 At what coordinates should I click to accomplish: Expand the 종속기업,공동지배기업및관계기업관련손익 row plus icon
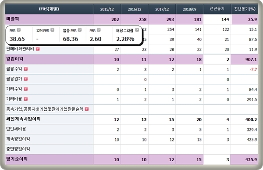pyautogui.click(x=87, y=109)
